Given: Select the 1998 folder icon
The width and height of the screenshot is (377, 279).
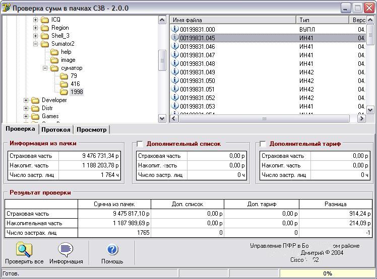Looking at the screenshot, I should (x=64, y=92).
